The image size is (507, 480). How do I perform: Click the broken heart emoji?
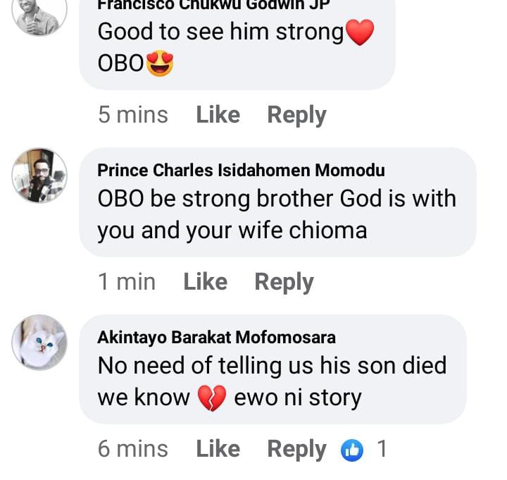click(211, 398)
